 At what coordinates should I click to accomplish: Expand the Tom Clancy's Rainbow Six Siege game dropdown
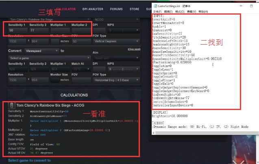tap(49, 19)
